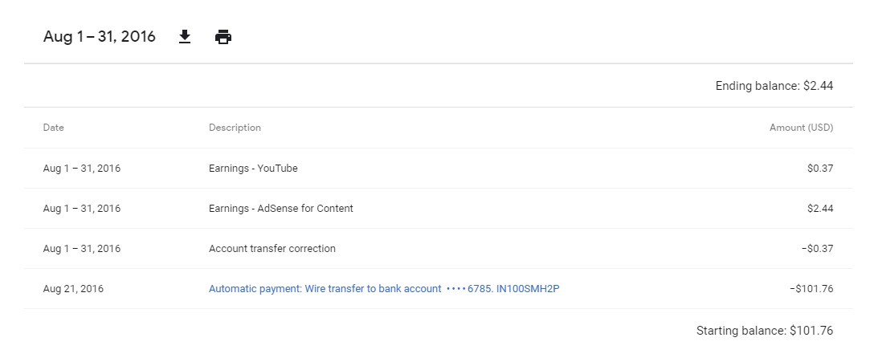Screen dimensions: 878x362
Task: Click the −$0.37 transfer correction amount
Action: click(x=818, y=248)
